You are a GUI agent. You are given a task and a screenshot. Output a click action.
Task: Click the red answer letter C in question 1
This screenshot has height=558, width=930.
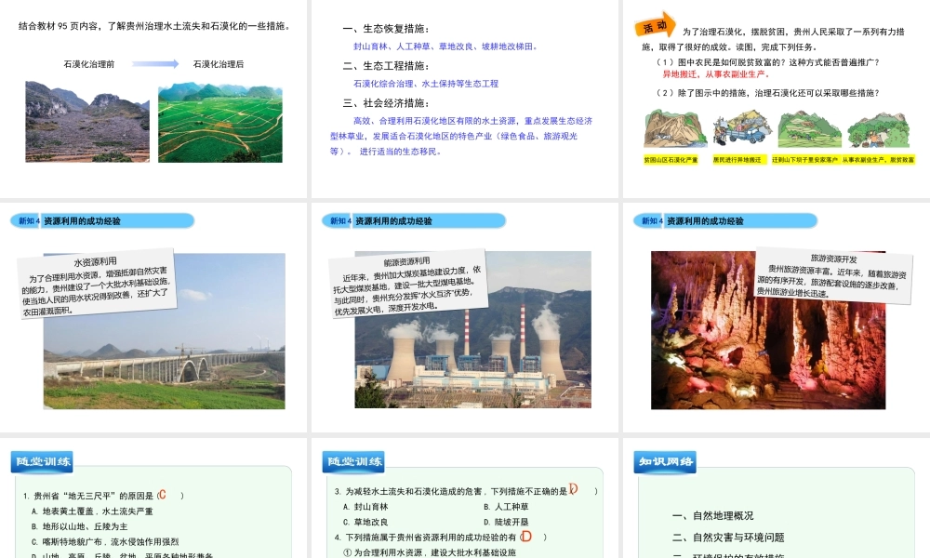pos(162,495)
